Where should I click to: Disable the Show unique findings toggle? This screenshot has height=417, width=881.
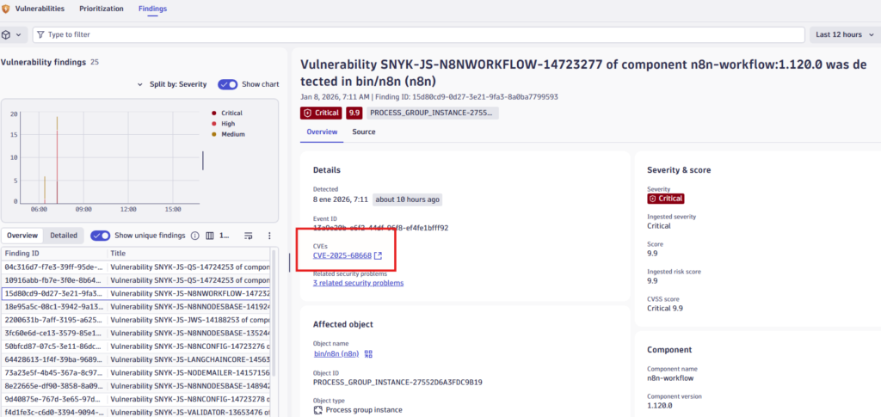(100, 236)
